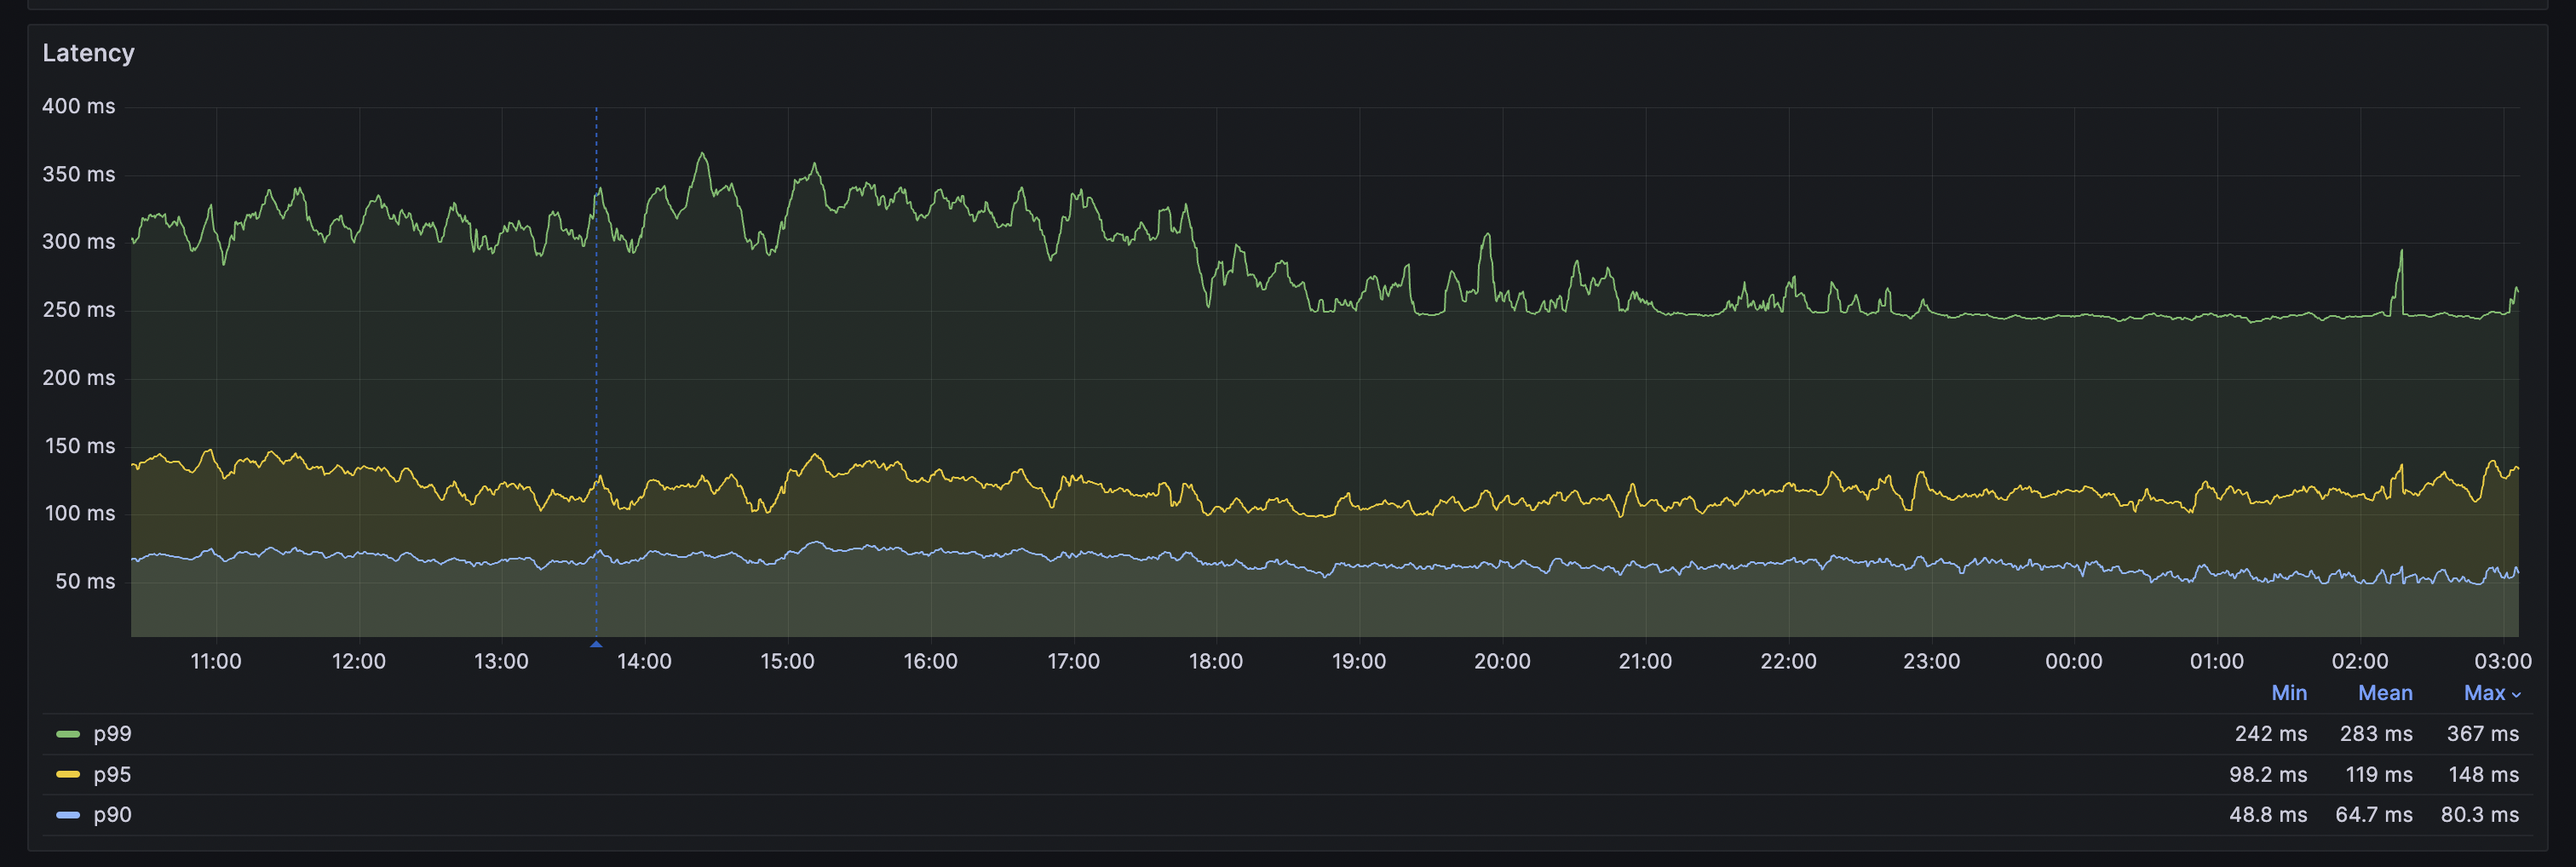2576x867 pixels.
Task: Sort legend by the Min column
Action: [2289, 692]
